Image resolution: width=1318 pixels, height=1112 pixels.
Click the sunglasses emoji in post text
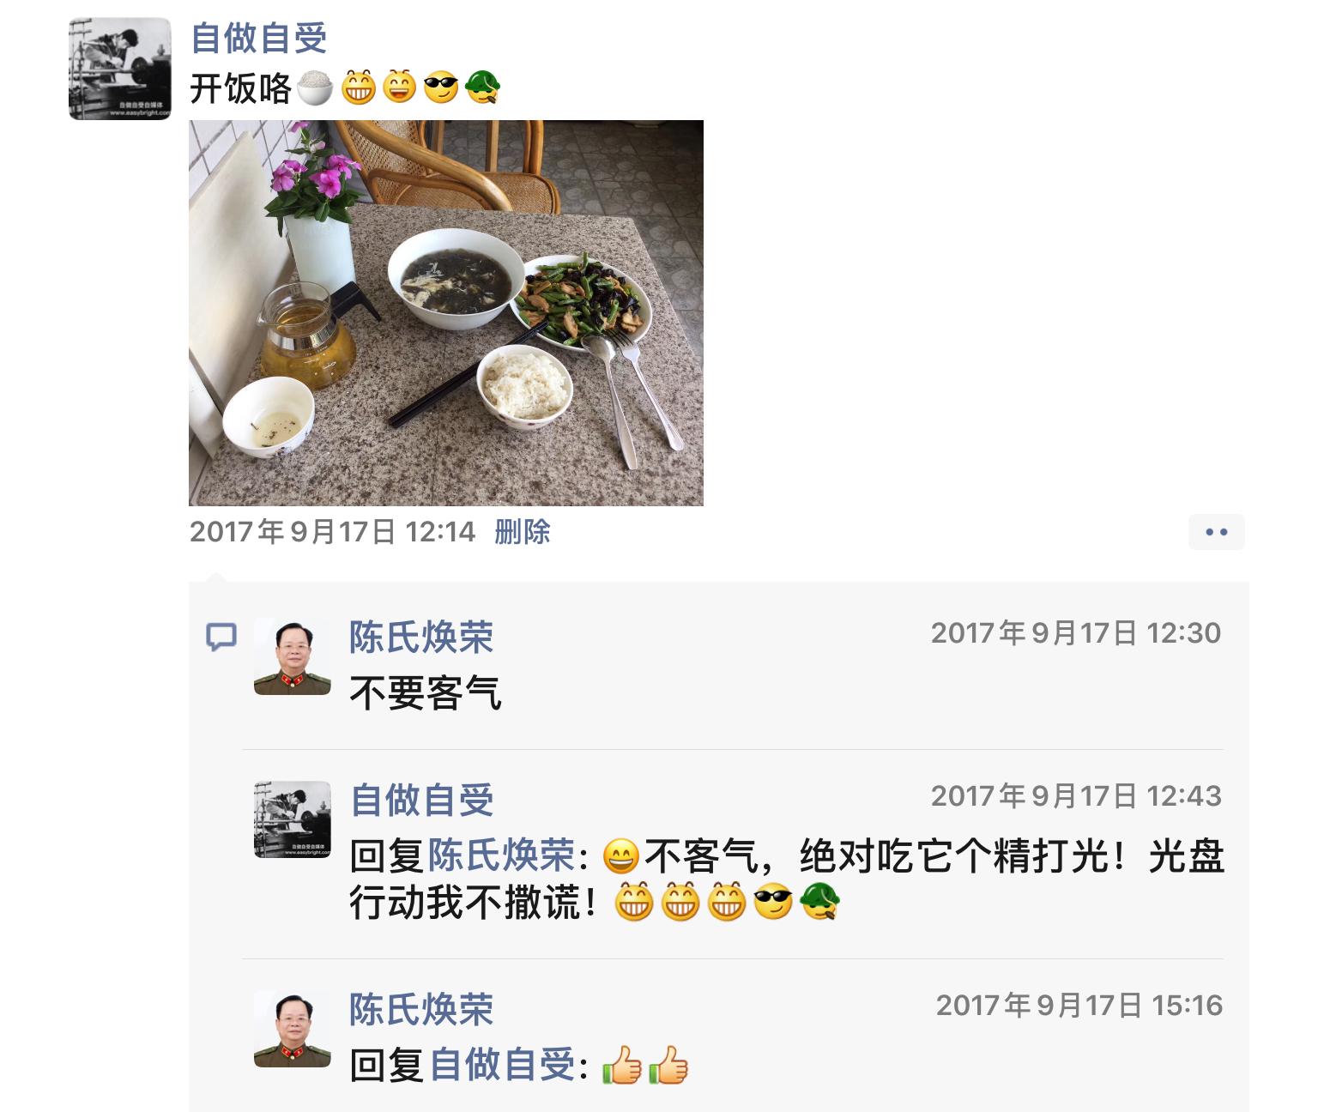(x=441, y=88)
